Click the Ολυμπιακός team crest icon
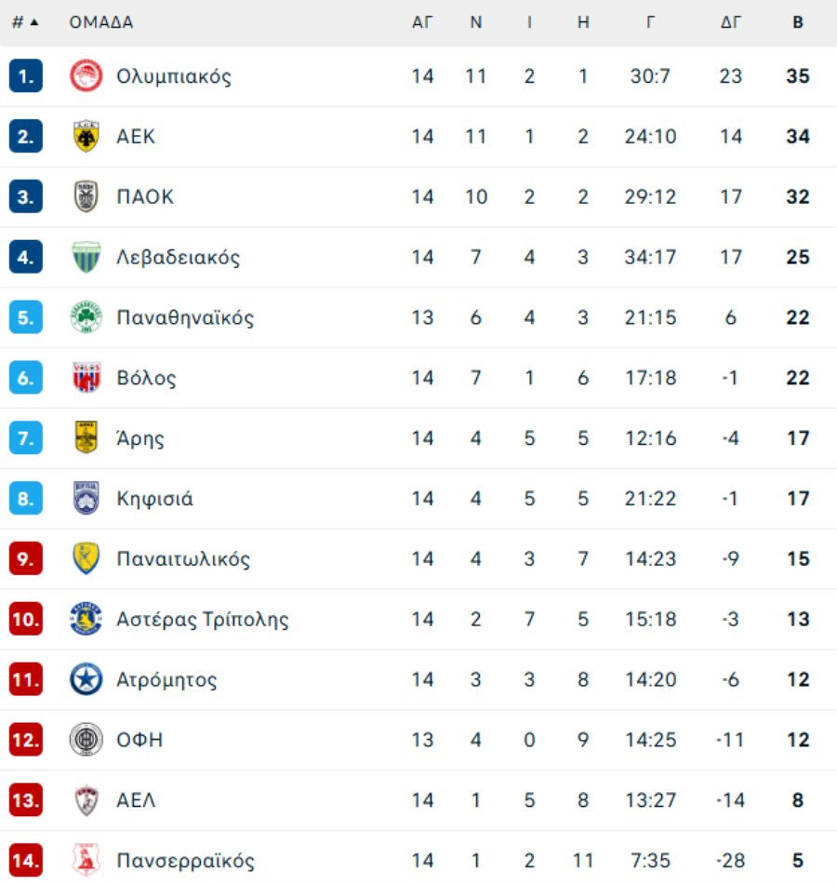Image resolution: width=837 pixels, height=885 pixels. tap(86, 76)
